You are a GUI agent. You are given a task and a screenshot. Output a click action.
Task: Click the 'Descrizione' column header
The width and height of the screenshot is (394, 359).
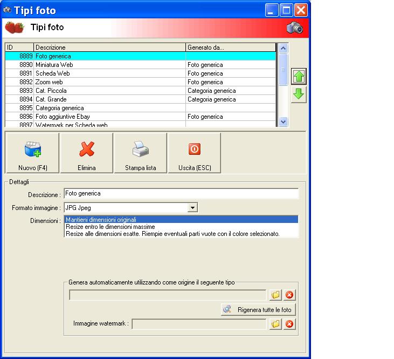point(109,48)
